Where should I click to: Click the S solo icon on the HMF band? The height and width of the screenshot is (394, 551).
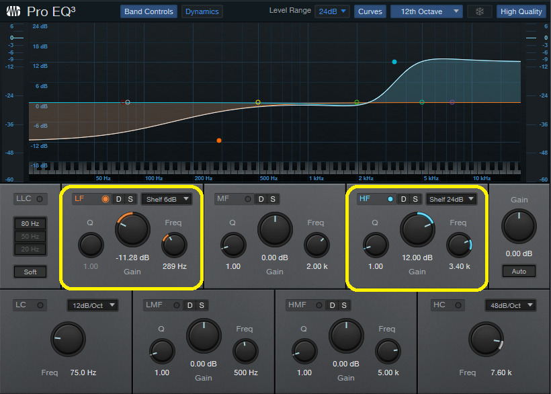[x=344, y=305]
